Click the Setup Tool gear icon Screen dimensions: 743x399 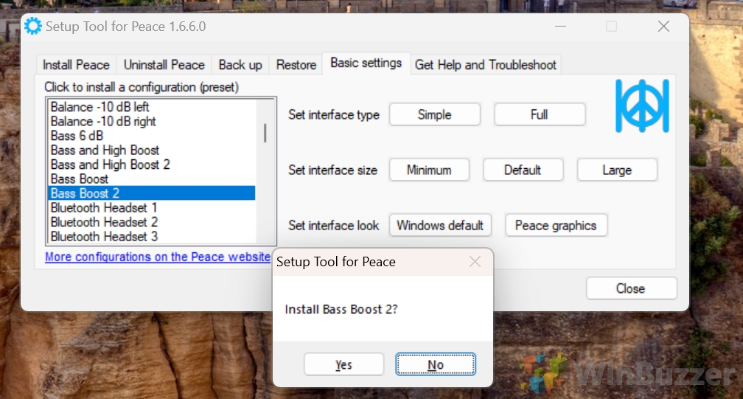(33, 27)
